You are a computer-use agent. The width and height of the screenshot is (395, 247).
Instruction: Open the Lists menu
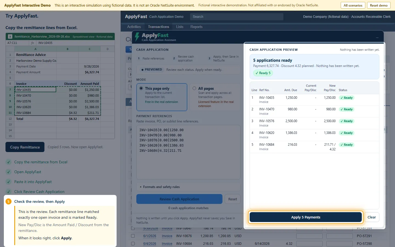180,27
